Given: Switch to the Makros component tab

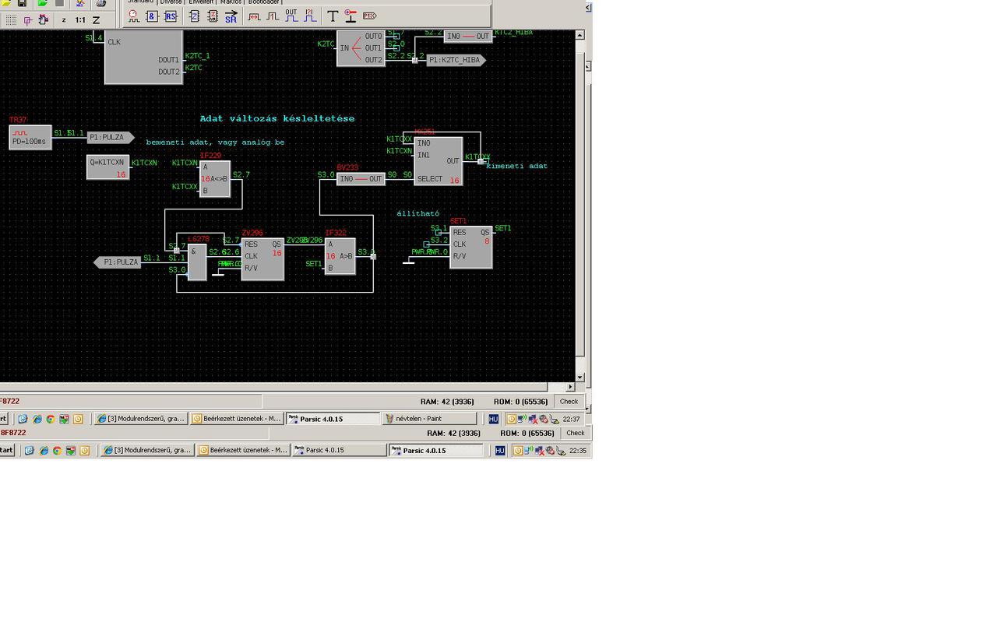Looking at the screenshot, I should pyautogui.click(x=231, y=2).
